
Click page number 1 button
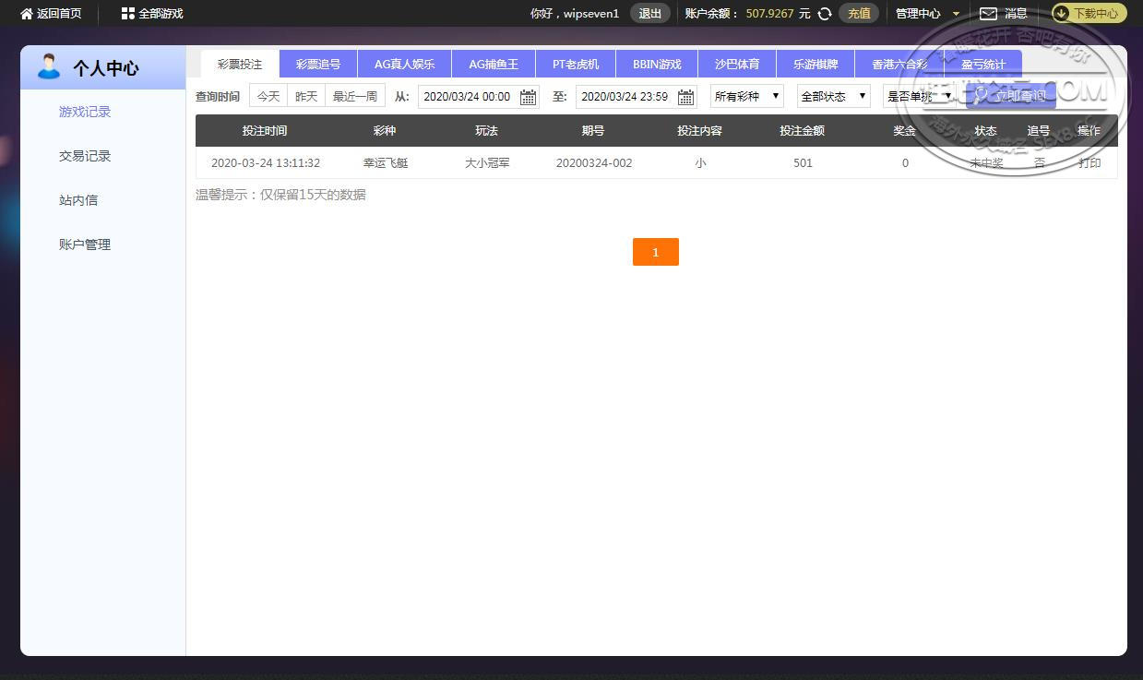[656, 252]
